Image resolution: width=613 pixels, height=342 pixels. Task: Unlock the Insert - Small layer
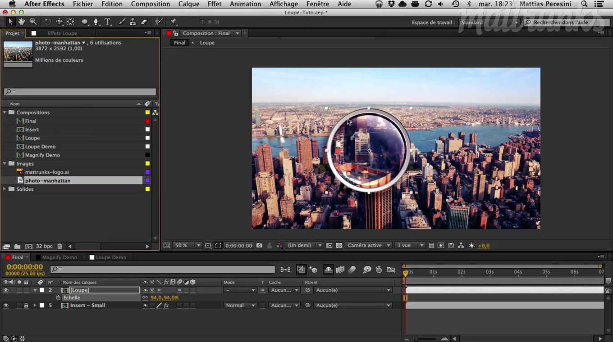(x=26, y=306)
